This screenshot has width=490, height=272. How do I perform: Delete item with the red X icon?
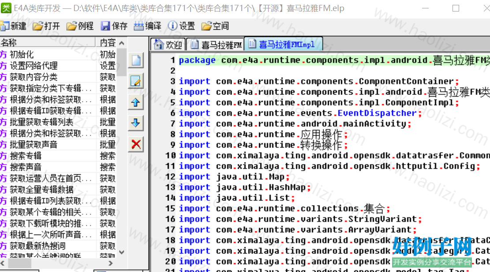(136, 144)
